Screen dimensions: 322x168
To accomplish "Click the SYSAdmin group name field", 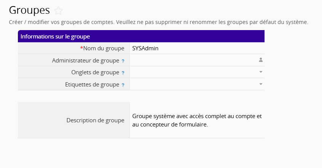I will [197, 48].
